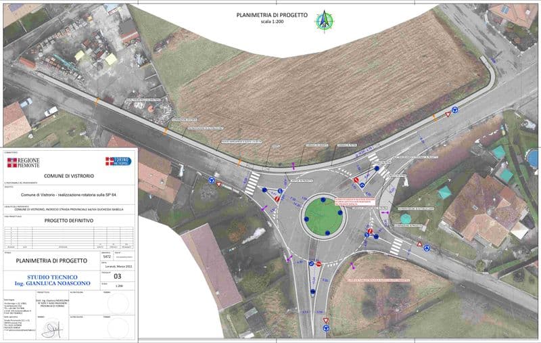Click the no-entry sign on south splitter island
The image size is (541, 343).
tap(317, 264)
